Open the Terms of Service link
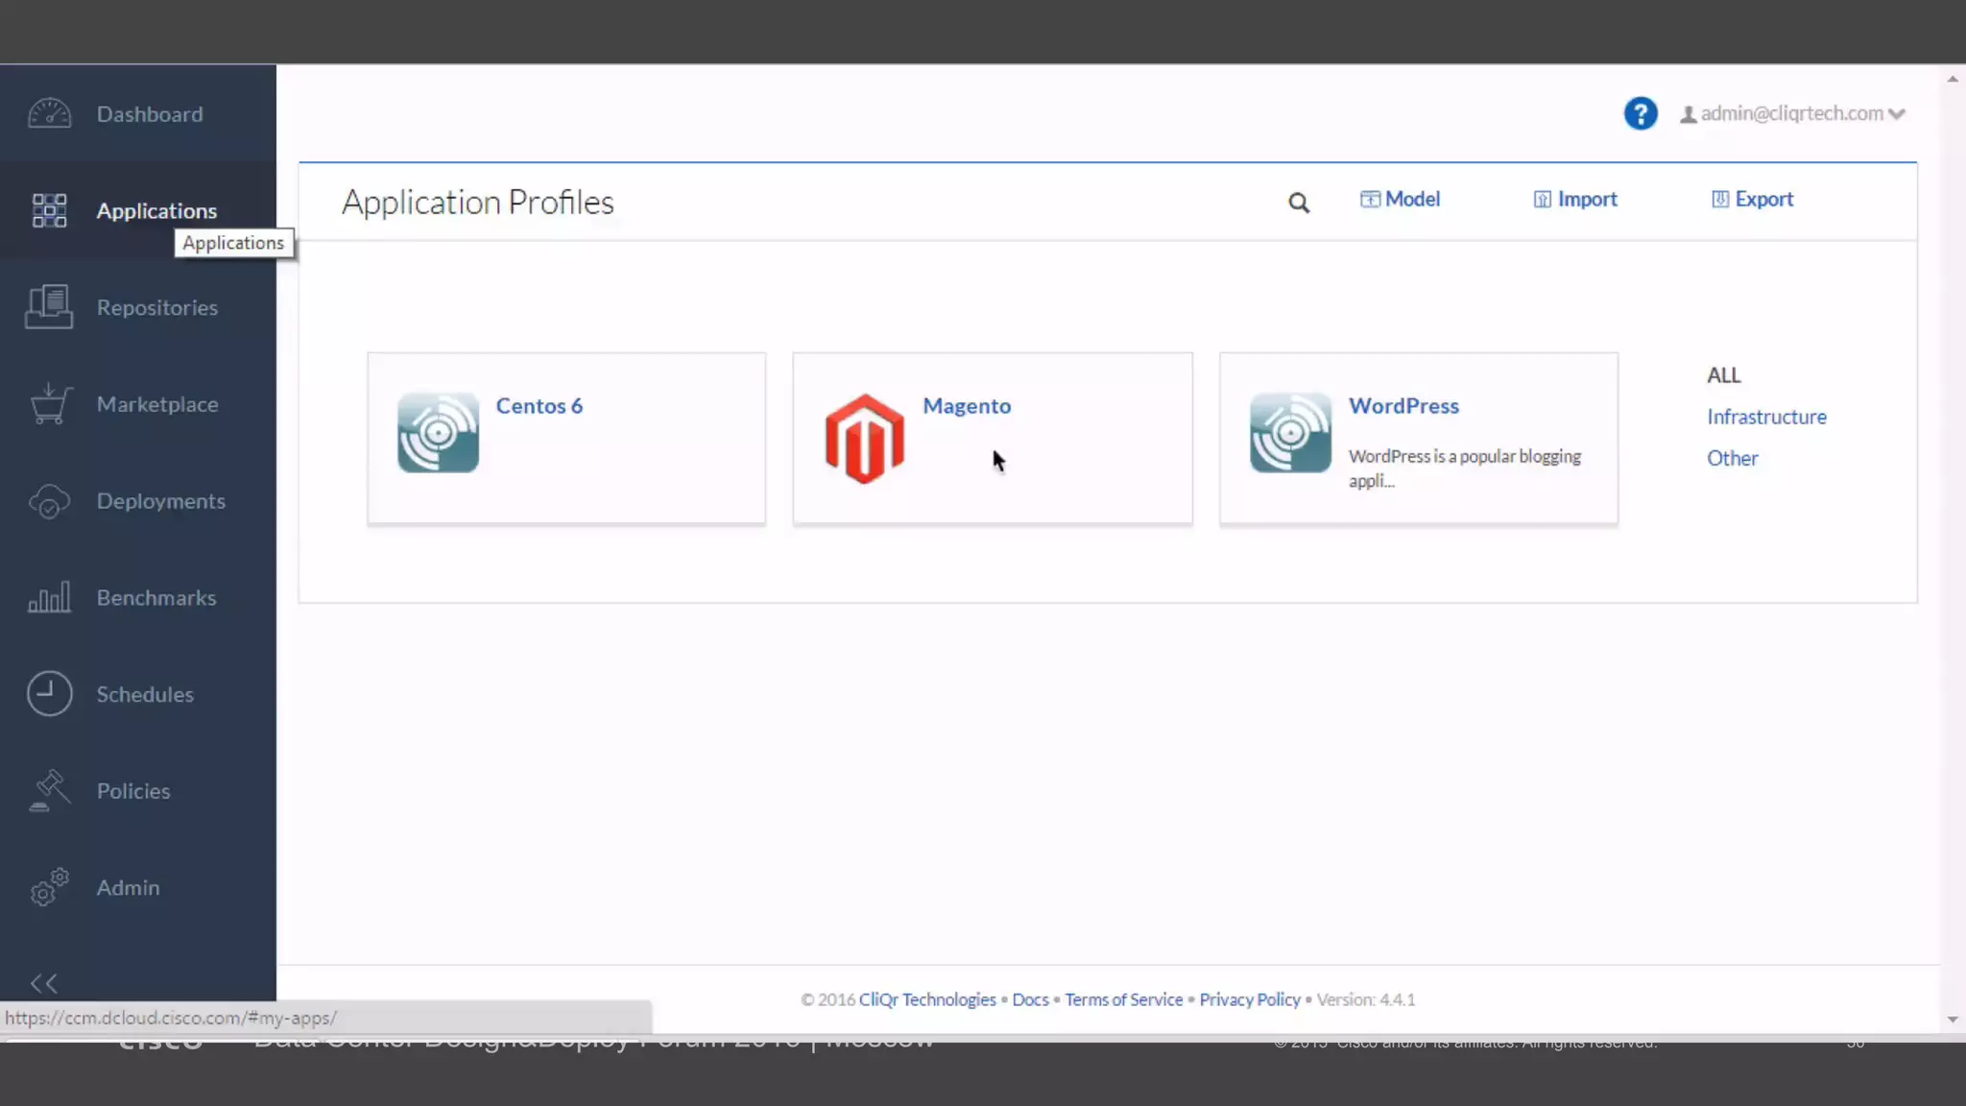Screen dimensions: 1966x1106 [1123, 999]
